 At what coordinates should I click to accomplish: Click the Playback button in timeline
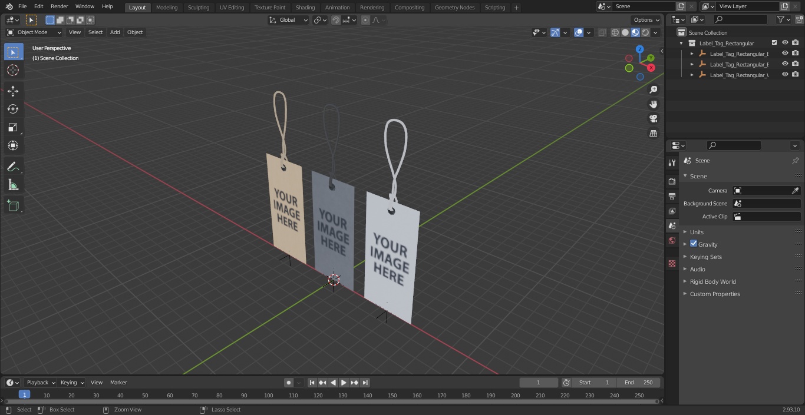[40, 383]
